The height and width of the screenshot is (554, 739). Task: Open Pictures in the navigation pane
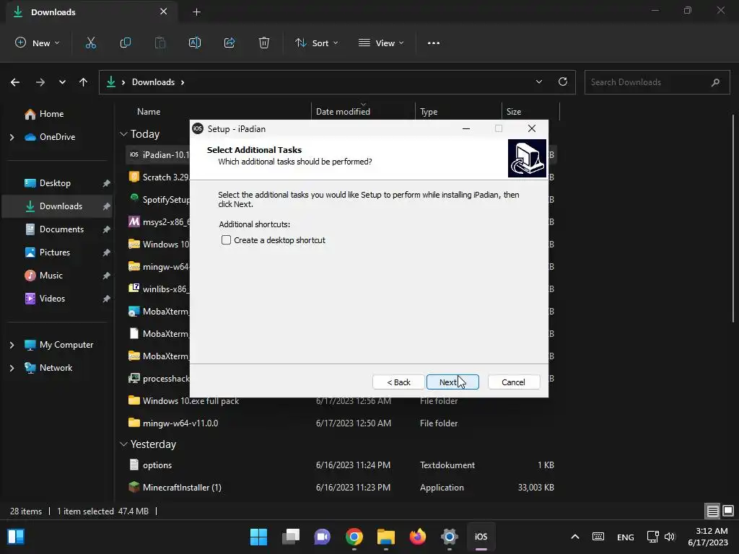pyautogui.click(x=55, y=252)
